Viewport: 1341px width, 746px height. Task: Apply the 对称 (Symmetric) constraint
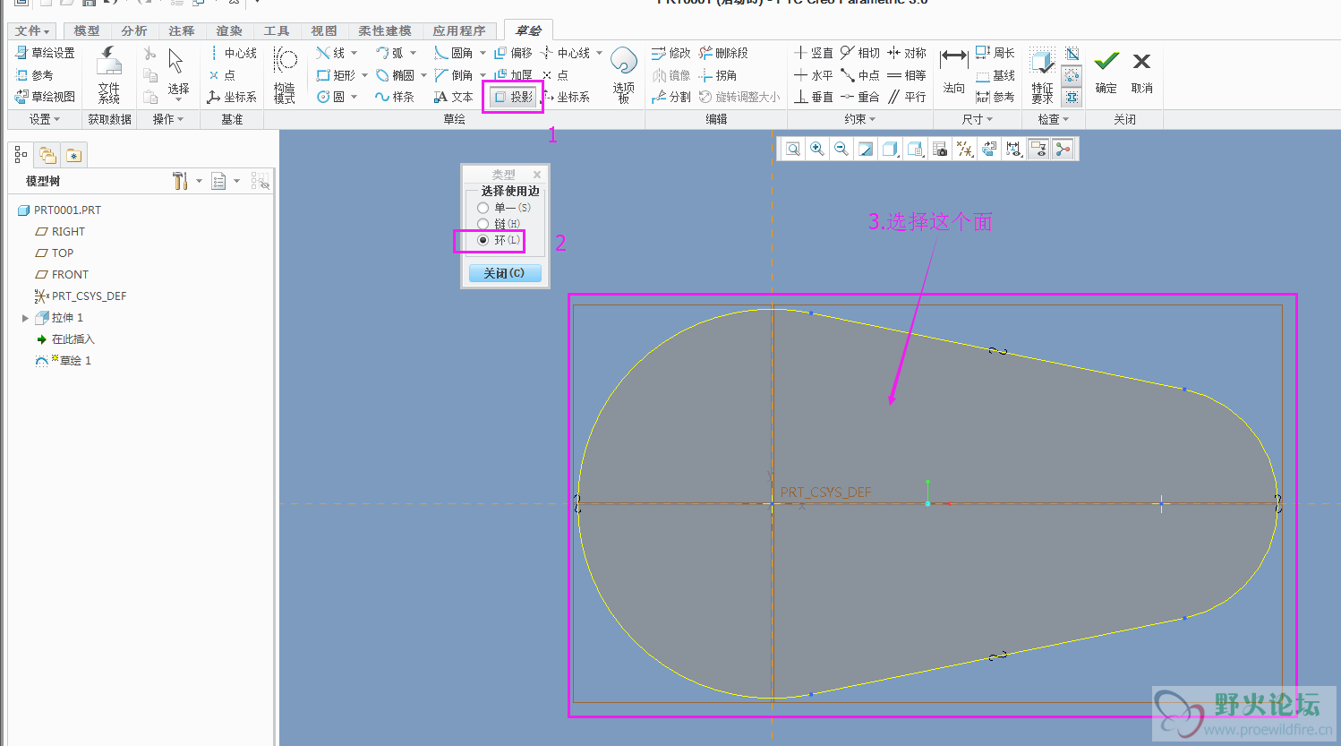[x=906, y=53]
